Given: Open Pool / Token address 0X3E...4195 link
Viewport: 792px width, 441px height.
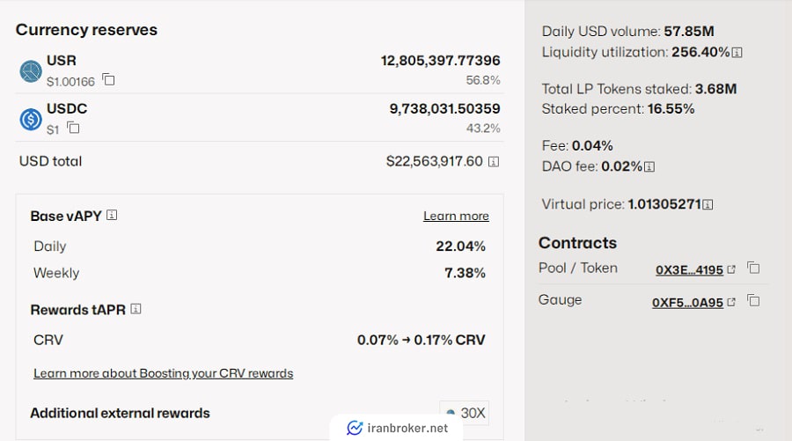Looking at the screenshot, I should pyautogui.click(x=689, y=269).
